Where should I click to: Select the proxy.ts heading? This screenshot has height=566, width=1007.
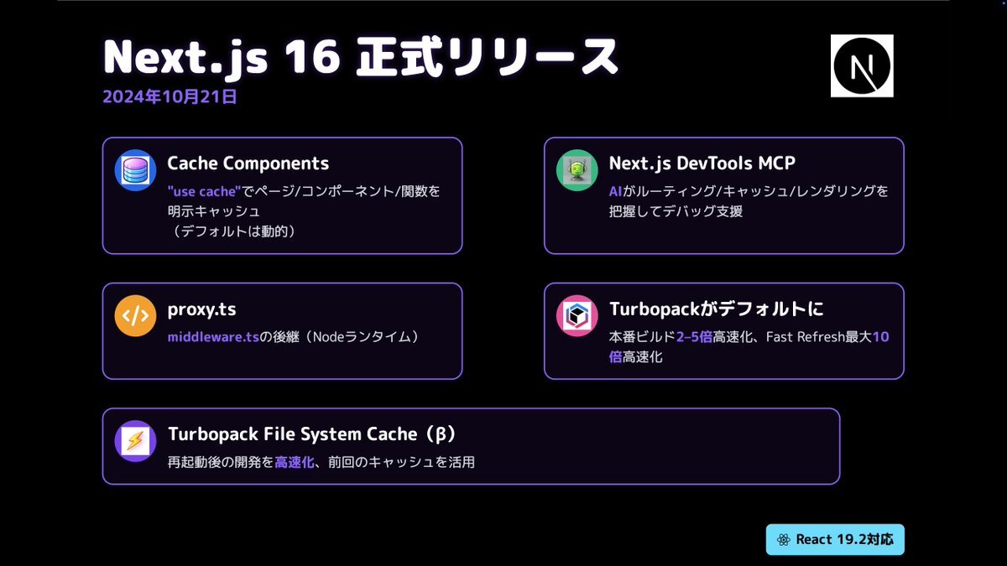pos(201,309)
